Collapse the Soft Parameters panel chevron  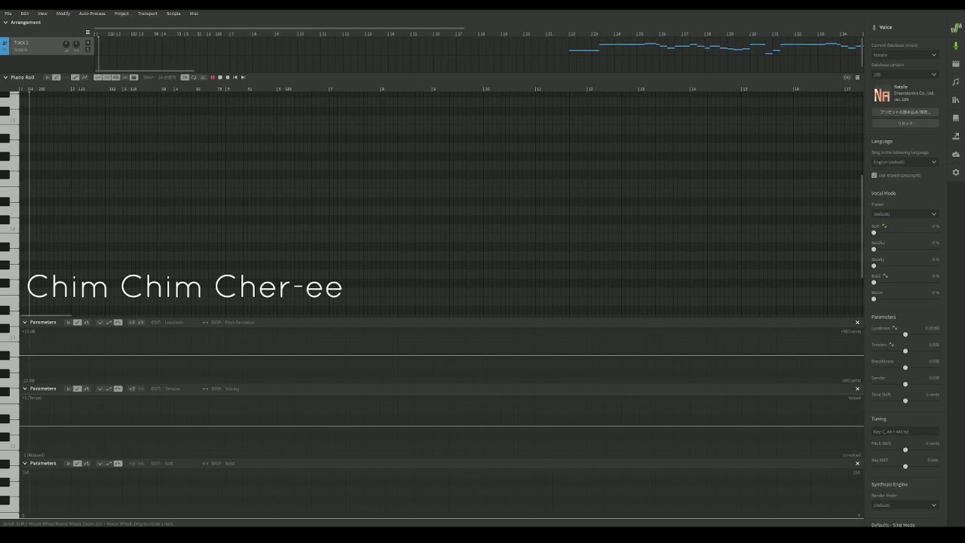pos(25,463)
